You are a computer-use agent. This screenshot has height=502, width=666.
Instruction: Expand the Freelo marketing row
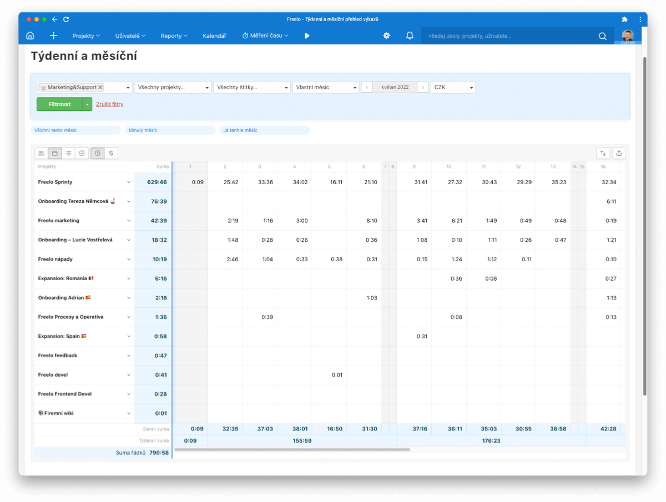click(129, 221)
